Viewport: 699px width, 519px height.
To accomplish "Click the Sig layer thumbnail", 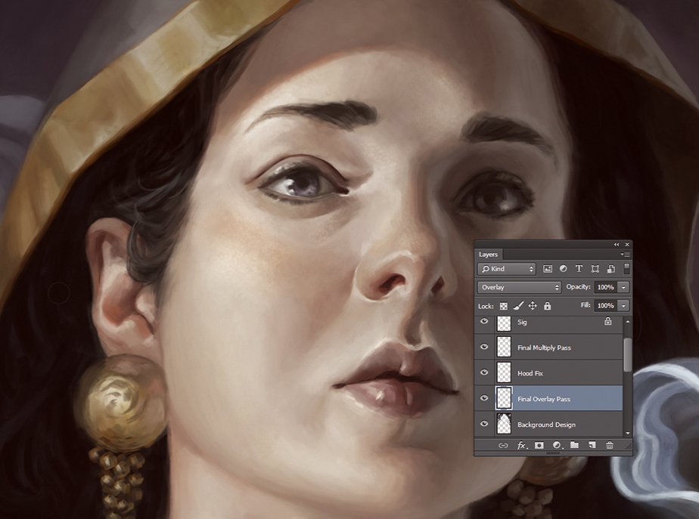I will [504, 323].
